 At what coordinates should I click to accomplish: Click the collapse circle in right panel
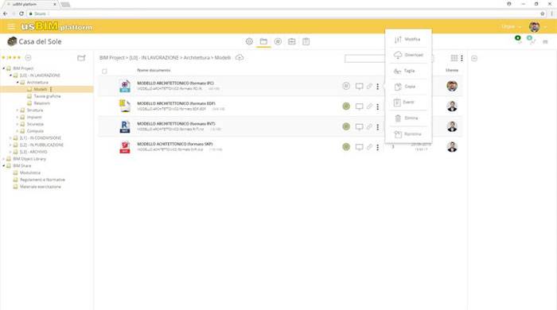(474, 58)
